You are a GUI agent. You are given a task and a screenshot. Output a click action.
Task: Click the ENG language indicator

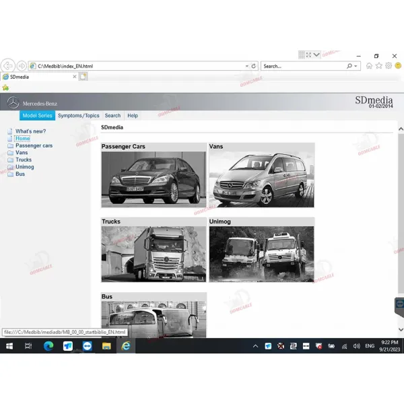(370, 346)
